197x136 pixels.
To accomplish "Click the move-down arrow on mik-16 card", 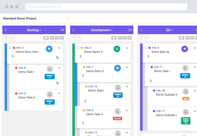I will click(x=86, y=101).
